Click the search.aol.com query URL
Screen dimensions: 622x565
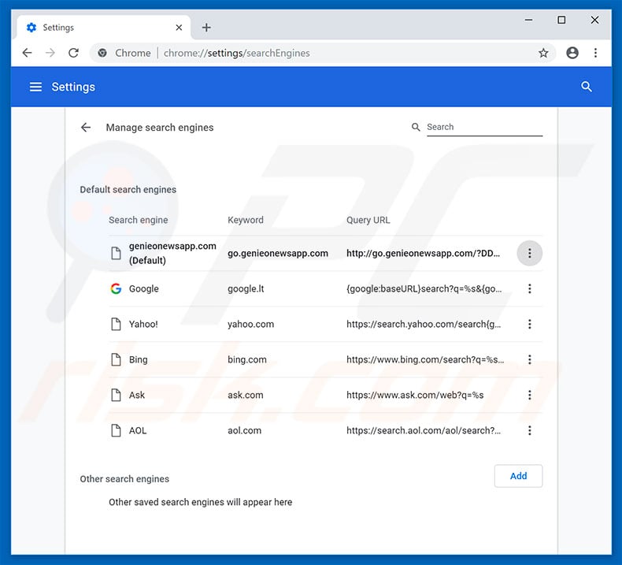point(424,430)
